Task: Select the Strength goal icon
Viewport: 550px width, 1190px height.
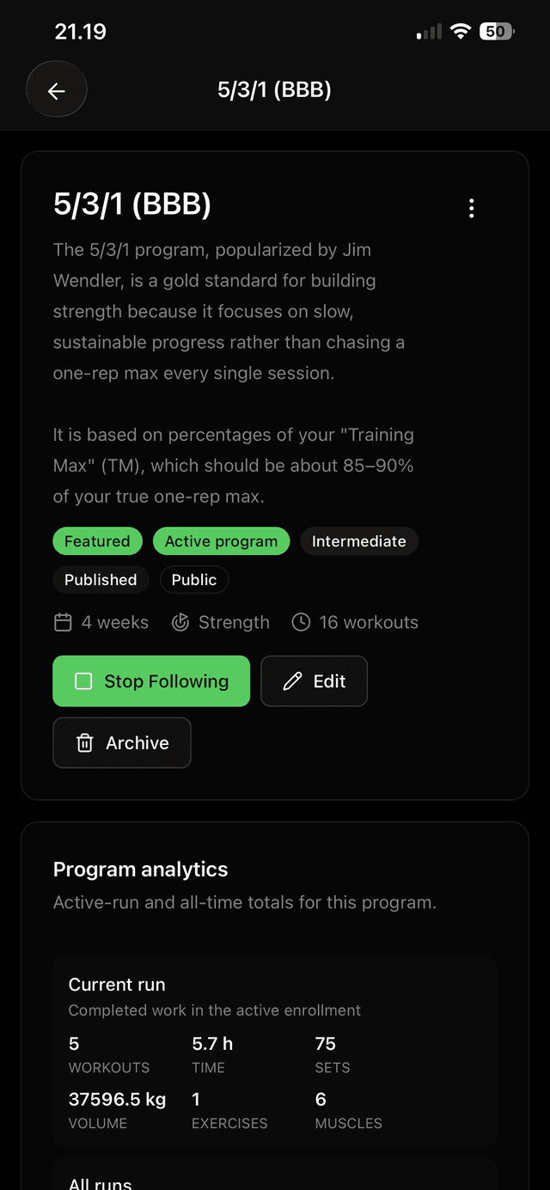Action: coord(180,622)
